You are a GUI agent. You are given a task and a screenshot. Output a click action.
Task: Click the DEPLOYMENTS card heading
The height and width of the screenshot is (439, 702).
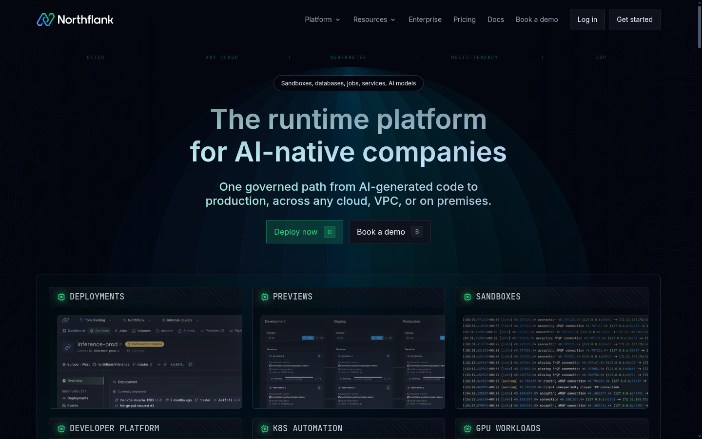(97, 297)
